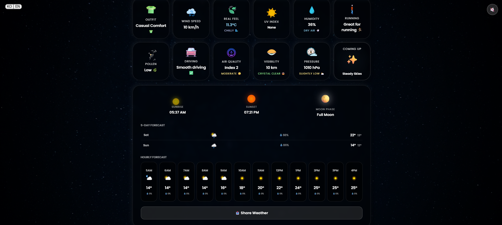Click the Running person icon
Screen dimensions: 502x225
point(352,9)
